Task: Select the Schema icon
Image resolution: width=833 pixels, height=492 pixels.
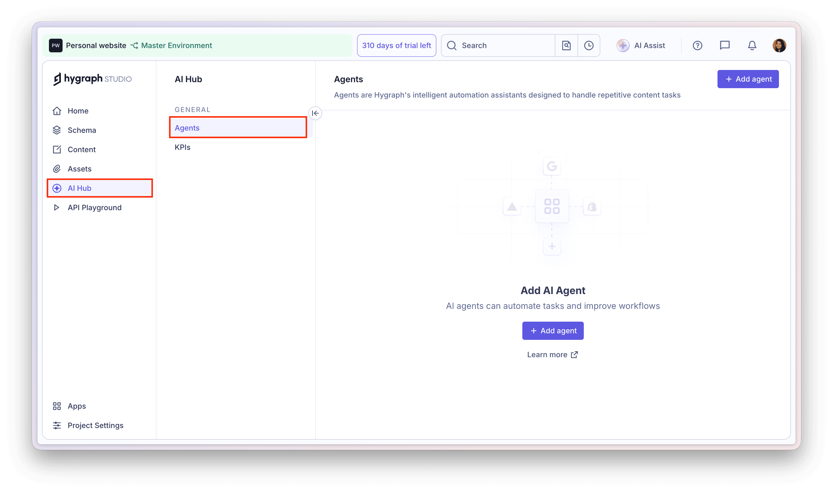Action: pos(57,130)
